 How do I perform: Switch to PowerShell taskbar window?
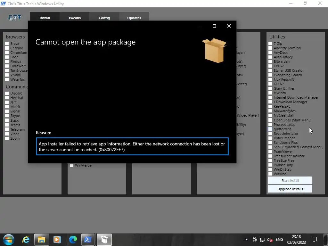coord(88,240)
